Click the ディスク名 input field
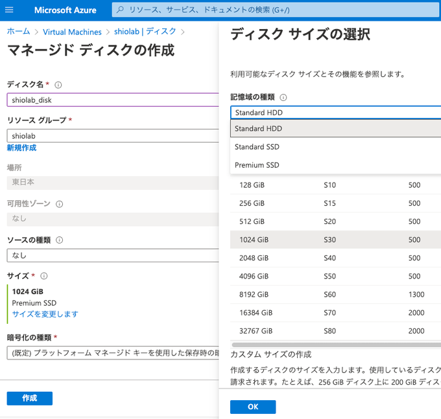Image resolution: width=441 pixels, height=419 pixels. pos(113,100)
